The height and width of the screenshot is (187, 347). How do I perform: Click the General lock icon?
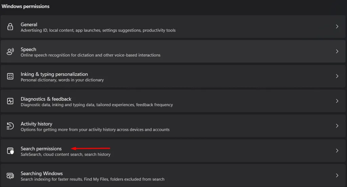(10, 26)
